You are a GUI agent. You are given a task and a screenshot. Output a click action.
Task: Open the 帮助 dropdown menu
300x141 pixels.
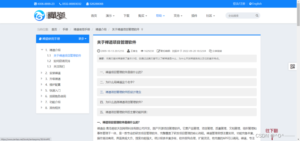click(160, 16)
